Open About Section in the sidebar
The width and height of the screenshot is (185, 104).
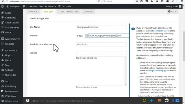click(12, 23)
